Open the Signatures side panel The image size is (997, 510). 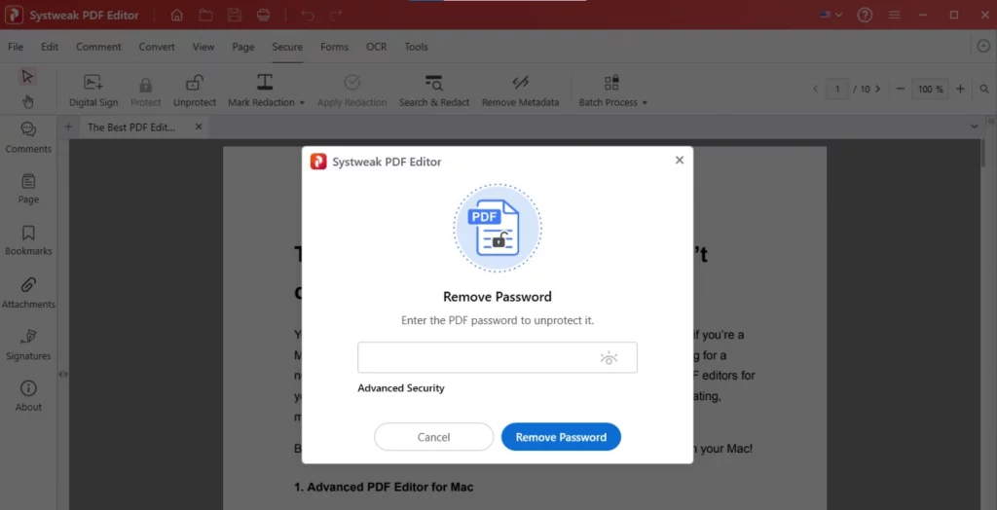[28, 345]
